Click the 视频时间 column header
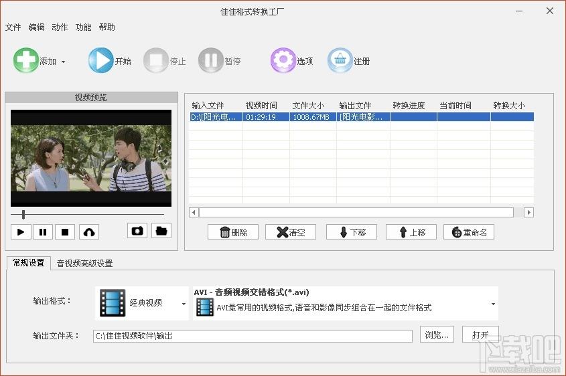Screen dimensions: 566x376 tap(261, 106)
